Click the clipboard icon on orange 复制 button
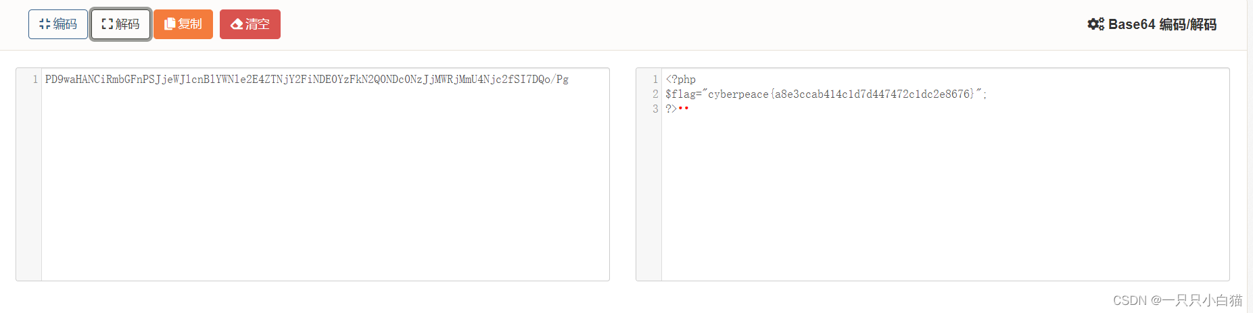The width and height of the screenshot is (1253, 313). pos(170,24)
